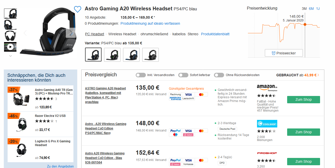Image resolution: width=335 pixels, height=168 pixels.
Task: Open the Produktdatenblatt link
Action: [215, 34]
